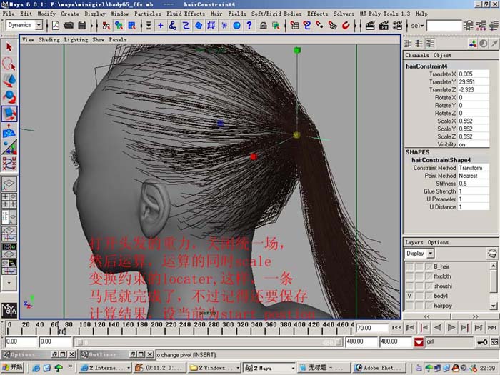This screenshot has height=375, width=500.
Task: Toggle visibility box of shoushi layer
Action: click(x=409, y=286)
